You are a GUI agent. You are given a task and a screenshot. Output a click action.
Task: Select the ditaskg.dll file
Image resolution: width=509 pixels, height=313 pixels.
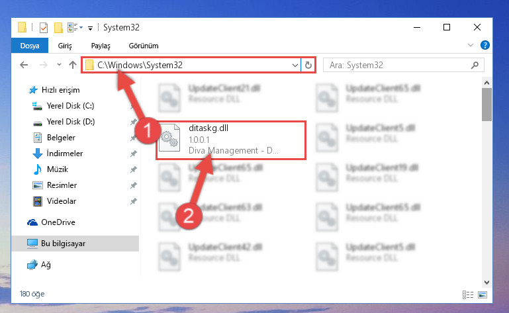231,140
